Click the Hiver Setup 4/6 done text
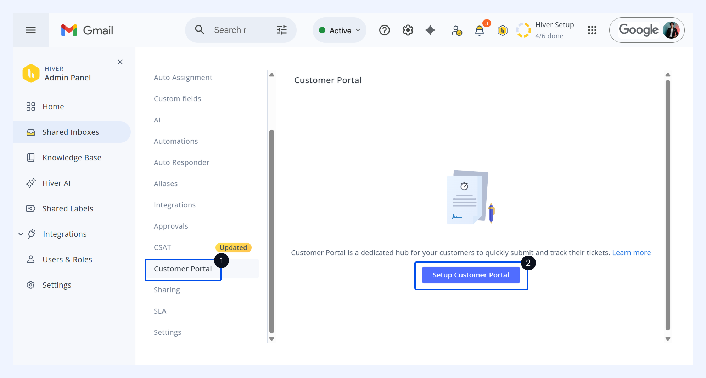Viewport: 706px width, 378px height. [x=555, y=30]
